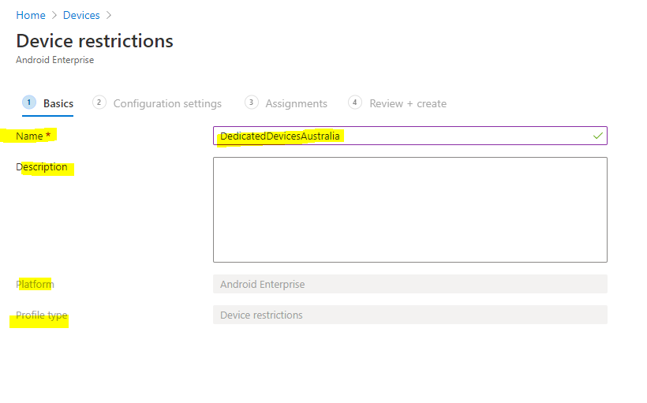Click the step 4 circle icon
Screen dimensions: 647x403
click(355, 103)
